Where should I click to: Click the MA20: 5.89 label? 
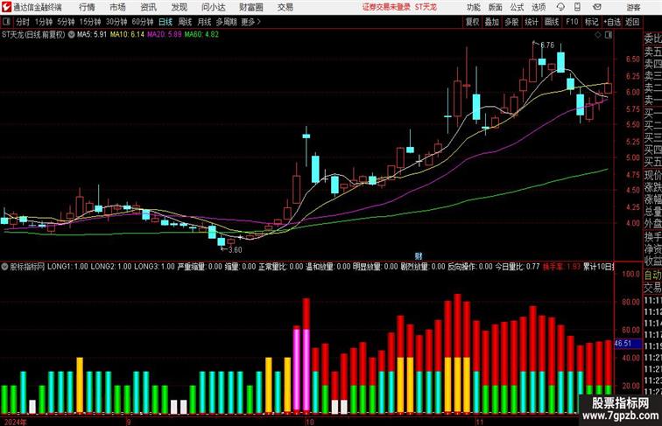pyautogui.click(x=165, y=35)
